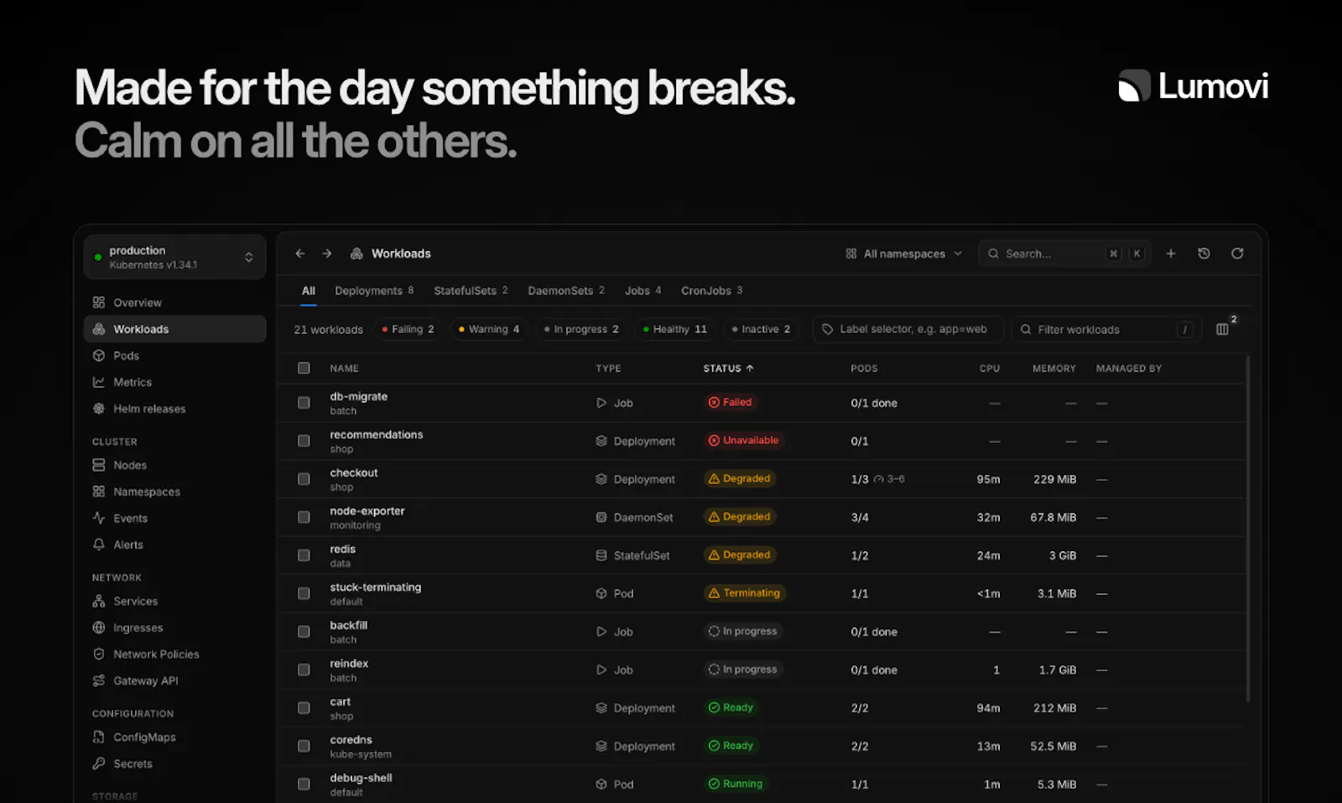The height and width of the screenshot is (803, 1342).
Task: Open Pods in the sidebar
Action: click(x=174, y=356)
